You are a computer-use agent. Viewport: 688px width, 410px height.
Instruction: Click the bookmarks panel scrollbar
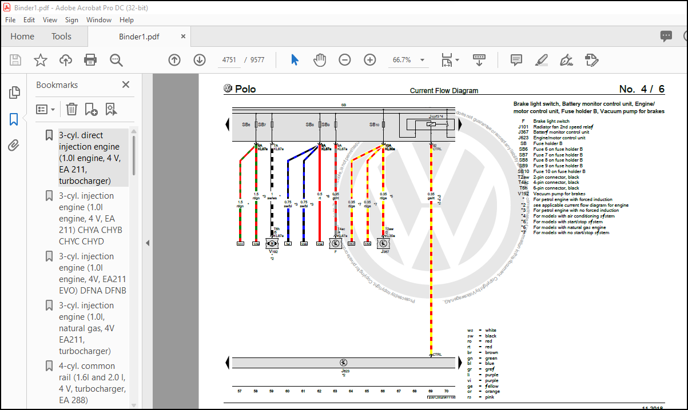coord(134,154)
